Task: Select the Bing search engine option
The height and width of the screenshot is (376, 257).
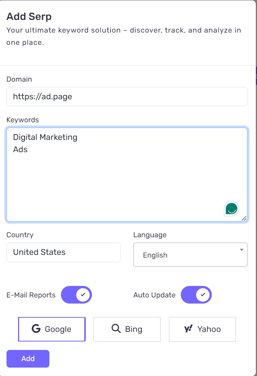Action: pos(127,329)
